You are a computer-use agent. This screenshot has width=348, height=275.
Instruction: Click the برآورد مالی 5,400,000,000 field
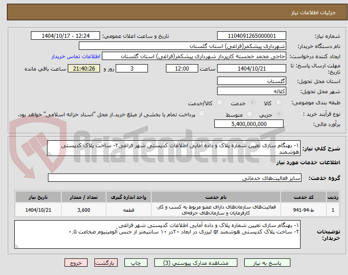pyautogui.click(x=249, y=124)
